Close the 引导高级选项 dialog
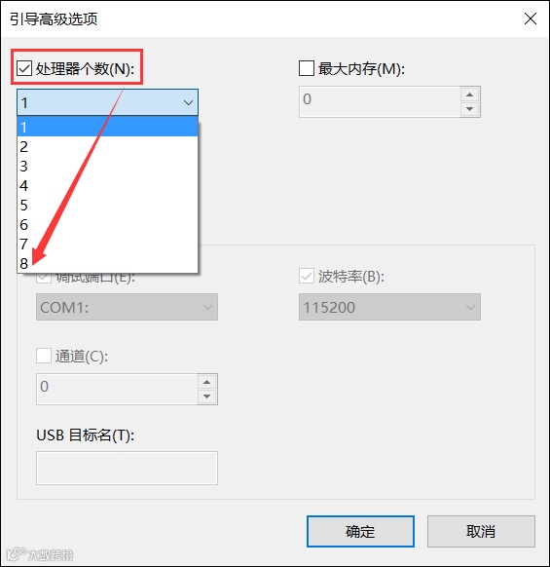This screenshot has height=567, width=550. (x=531, y=19)
